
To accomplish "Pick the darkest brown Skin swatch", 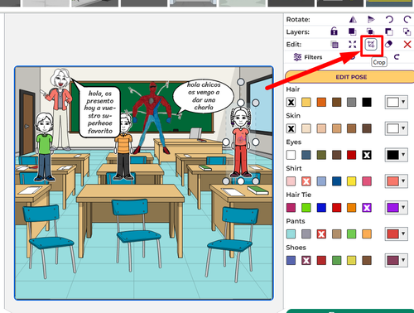I will [367, 128].
